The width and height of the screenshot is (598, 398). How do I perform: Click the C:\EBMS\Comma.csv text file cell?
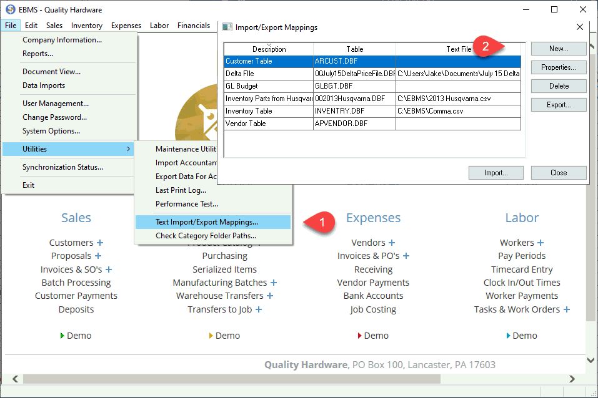[x=459, y=111]
